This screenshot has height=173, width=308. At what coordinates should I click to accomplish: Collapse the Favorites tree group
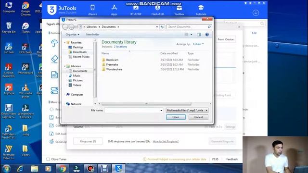(x=64, y=42)
